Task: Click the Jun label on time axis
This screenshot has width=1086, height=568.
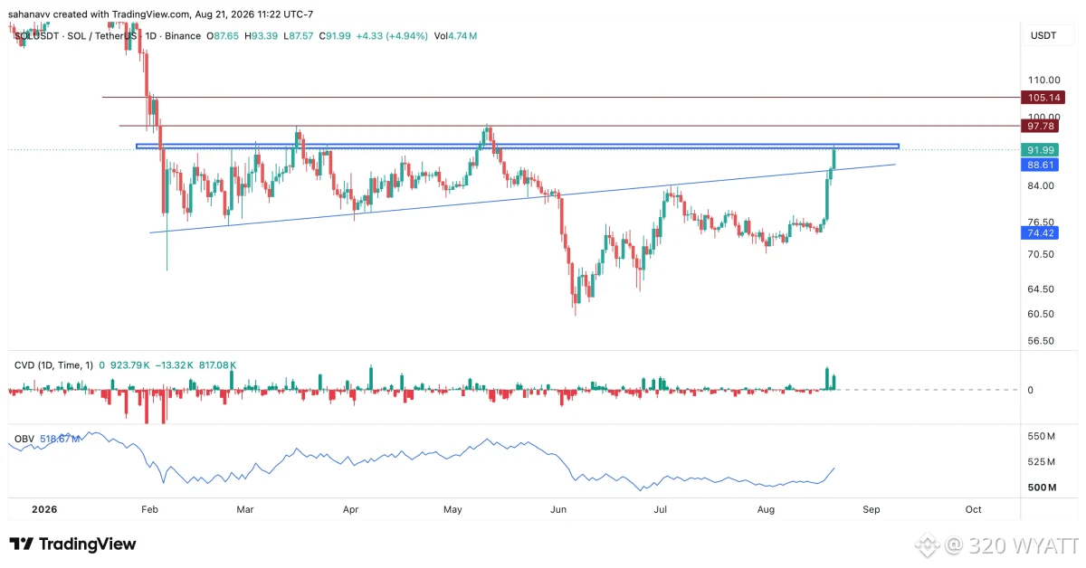Action: tap(558, 509)
